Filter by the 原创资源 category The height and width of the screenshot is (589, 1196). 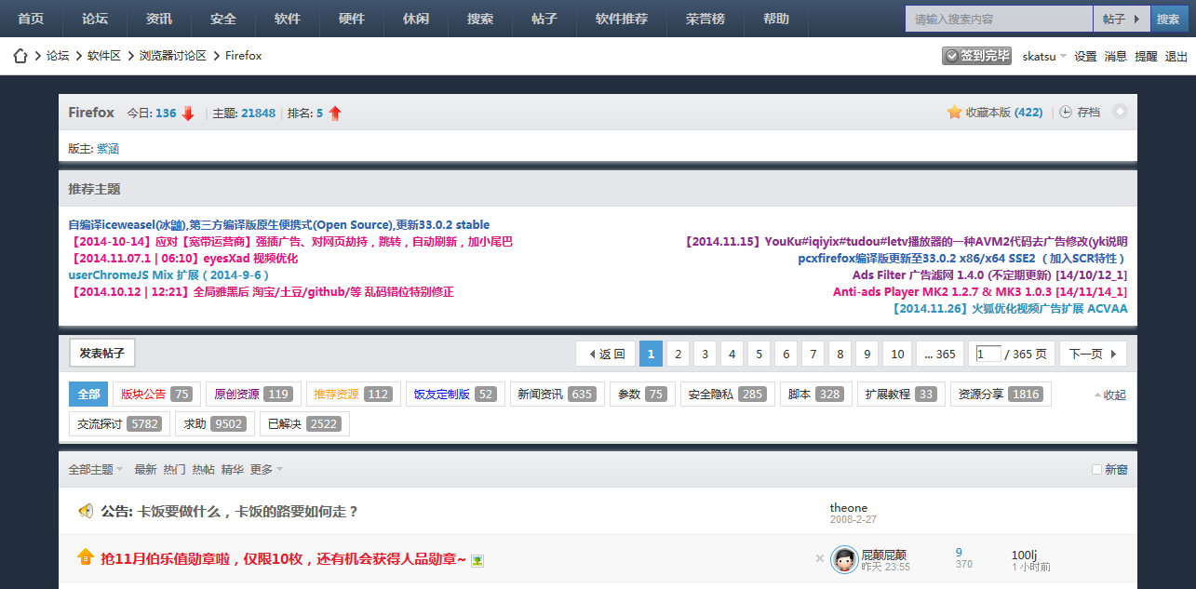(x=253, y=395)
